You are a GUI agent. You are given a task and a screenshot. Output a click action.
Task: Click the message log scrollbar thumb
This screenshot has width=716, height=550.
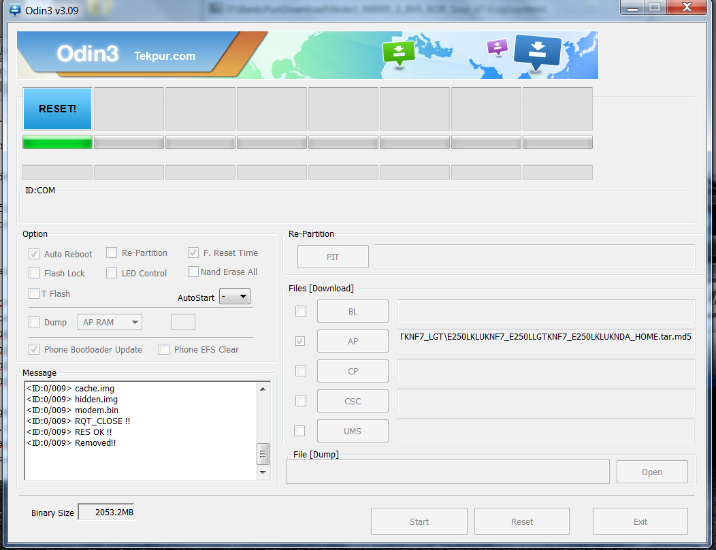(263, 453)
